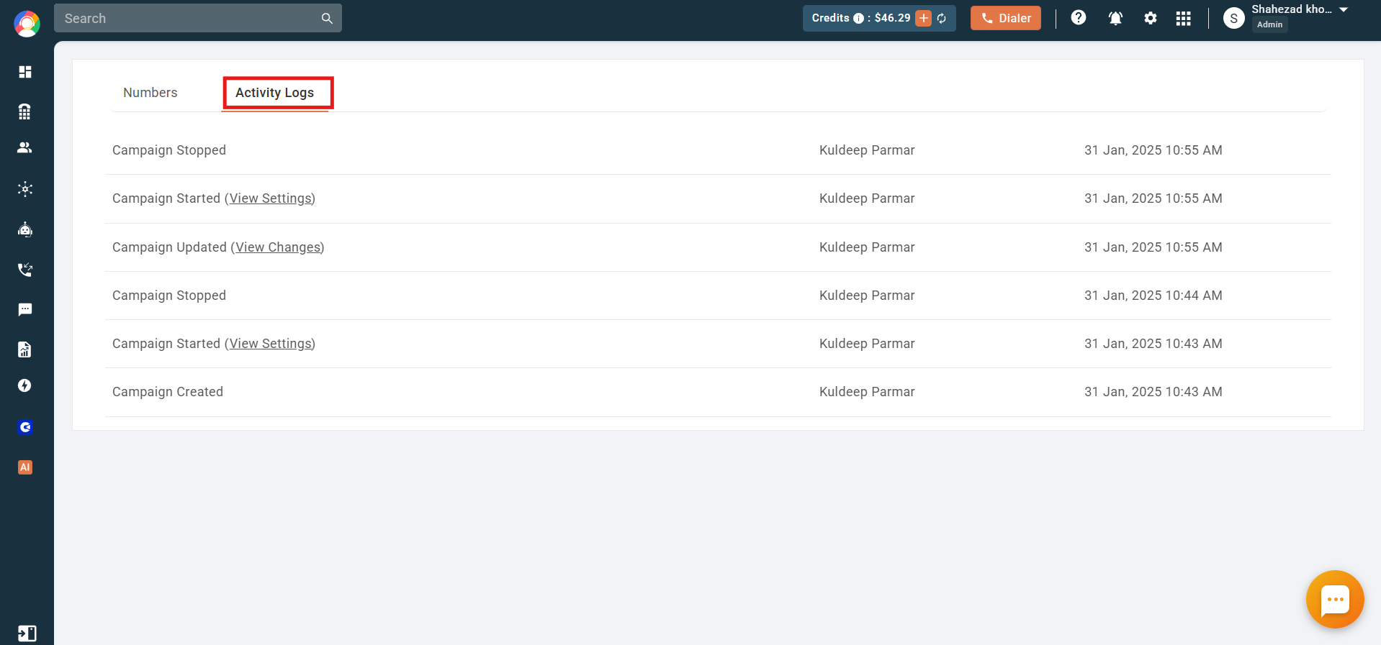Screen dimensions: 1381x645
Task: Click the Credits $46.29 balance text
Action: click(861, 18)
